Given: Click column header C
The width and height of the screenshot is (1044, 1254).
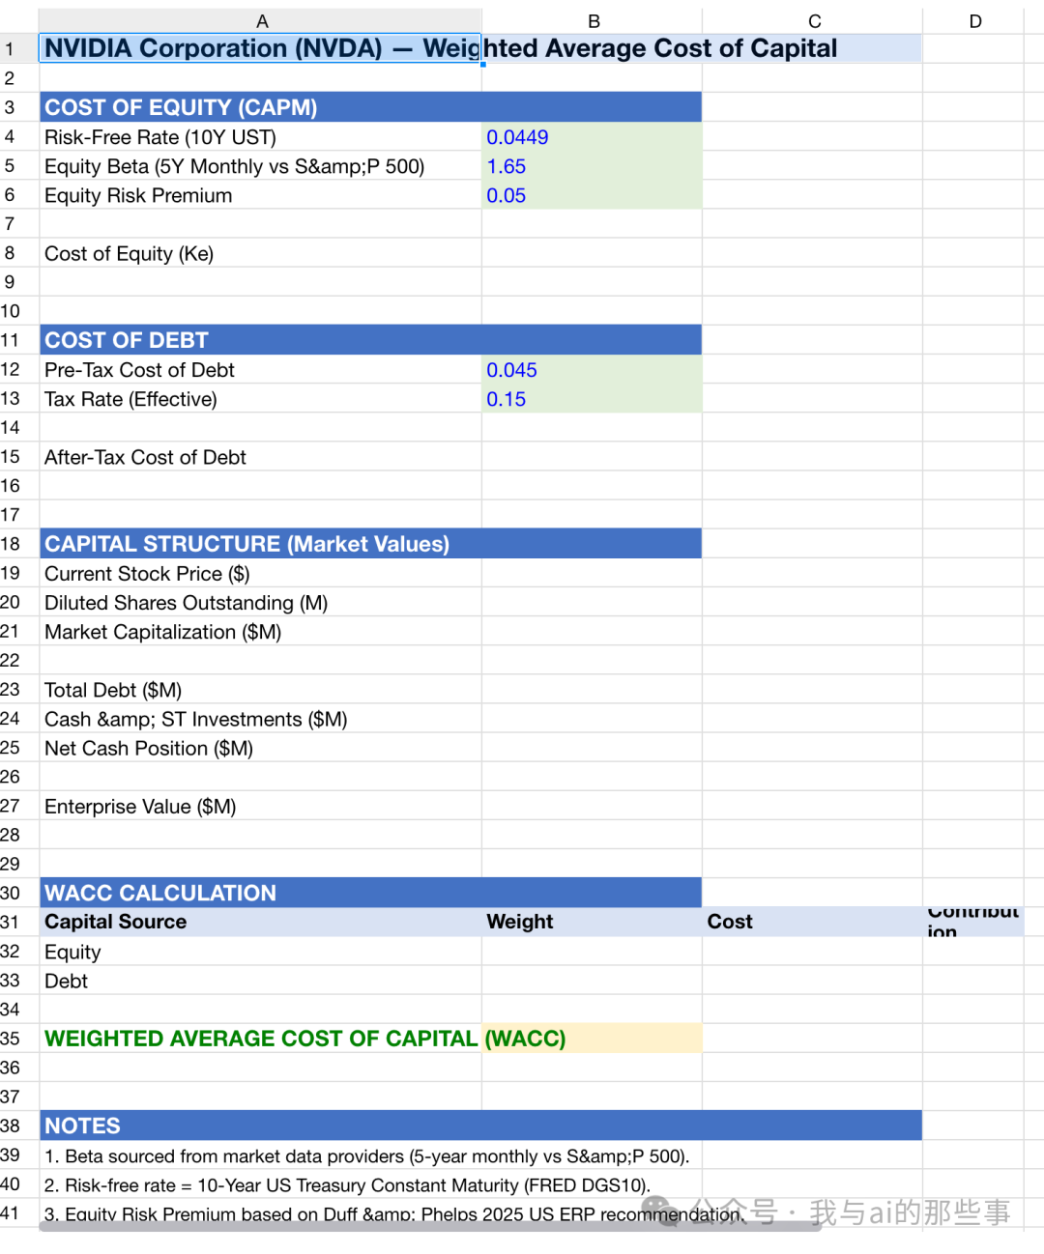Looking at the screenshot, I should click(813, 21).
